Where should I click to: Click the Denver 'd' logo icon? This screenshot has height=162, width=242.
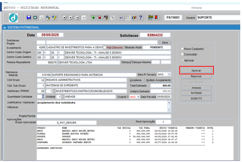point(13,18)
